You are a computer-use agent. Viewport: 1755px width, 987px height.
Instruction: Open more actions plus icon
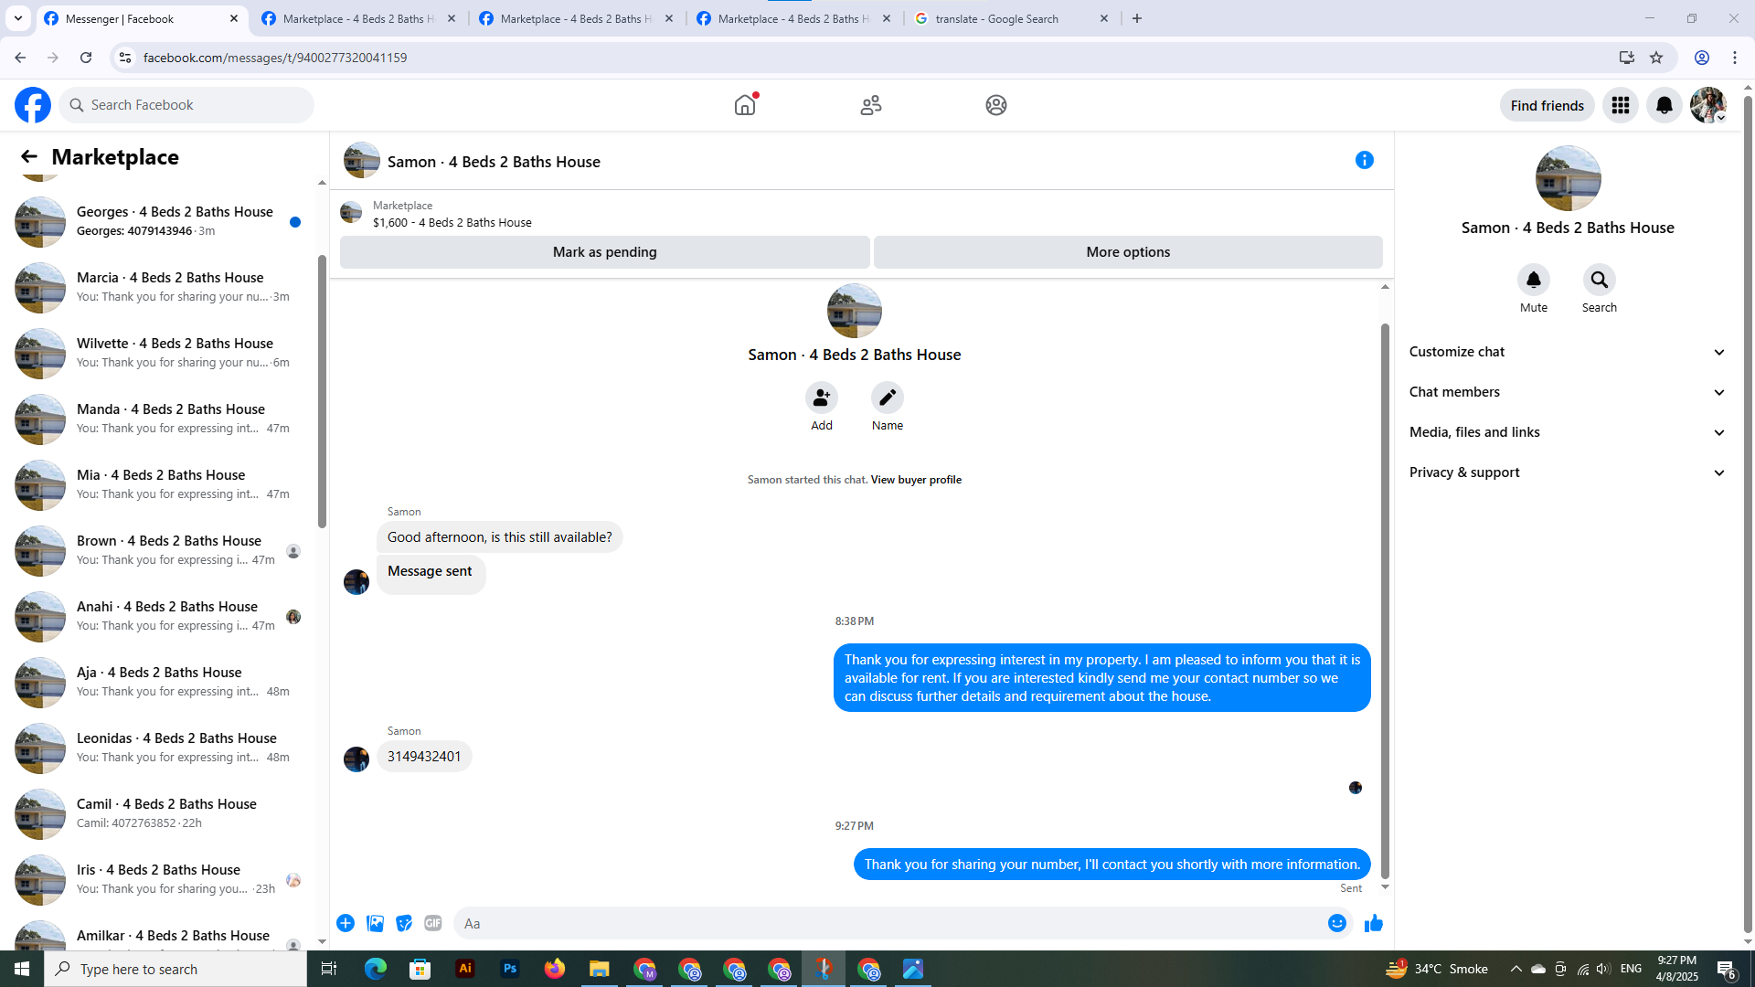pos(346,923)
